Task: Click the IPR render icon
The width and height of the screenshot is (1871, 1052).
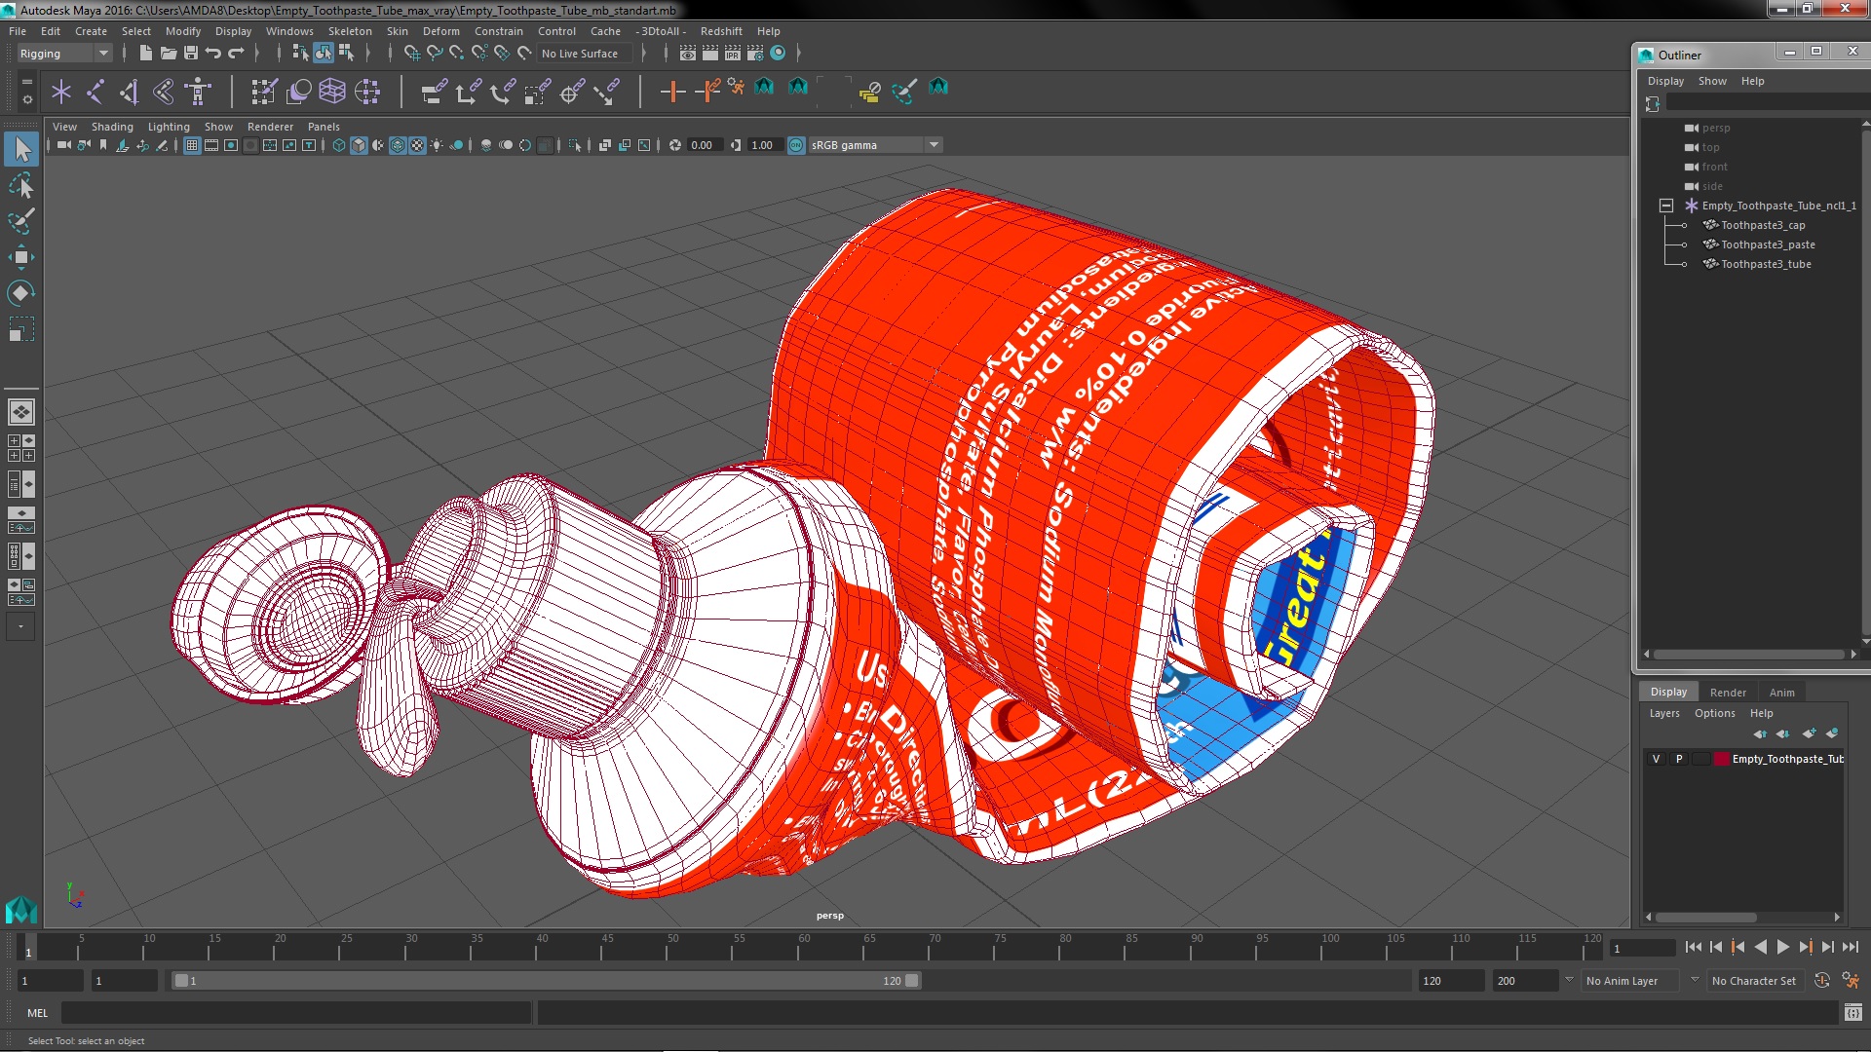Action: [733, 53]
